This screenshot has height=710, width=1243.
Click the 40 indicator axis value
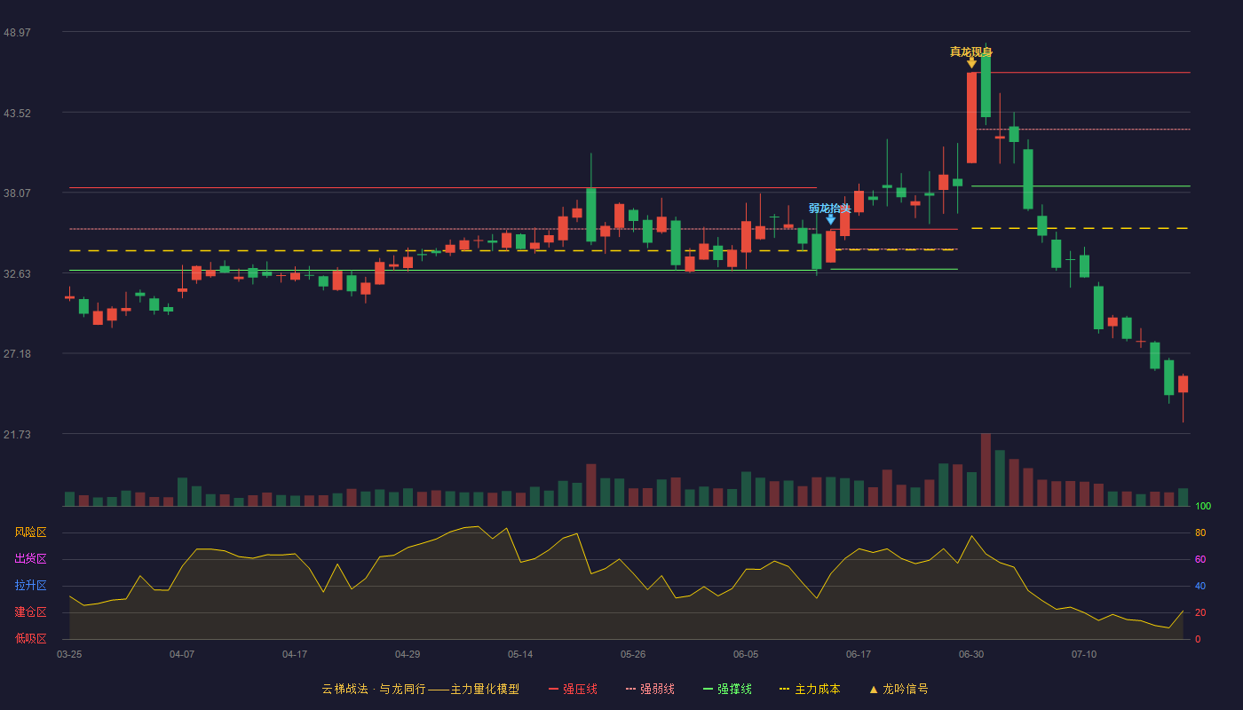tap(1200, 586)
